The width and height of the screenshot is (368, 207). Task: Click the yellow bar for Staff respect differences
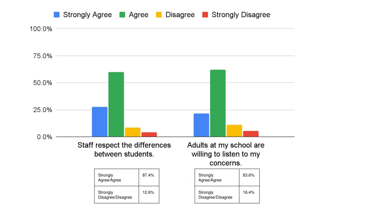coord(133,132)
